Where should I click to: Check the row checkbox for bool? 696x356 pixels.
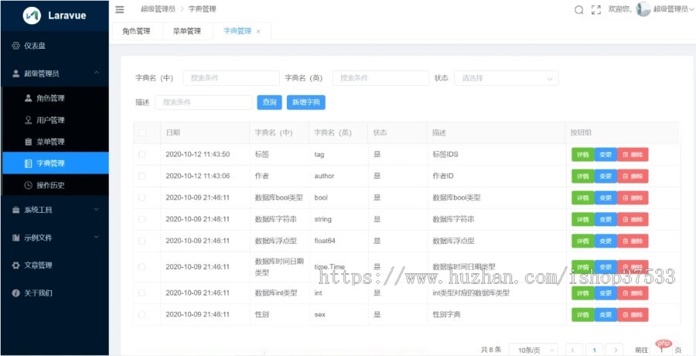(142, 197)
